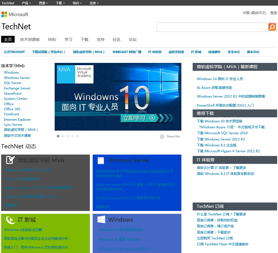Screen dimensions: 278x253
Task: Click 安全中心 sub-navigation link
Action: (x=234, y=52)
